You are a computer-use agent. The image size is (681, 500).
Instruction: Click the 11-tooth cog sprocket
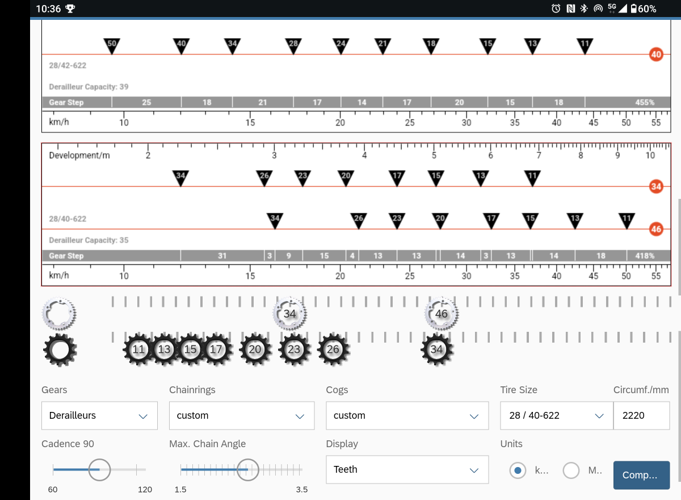tap(139, 349)
